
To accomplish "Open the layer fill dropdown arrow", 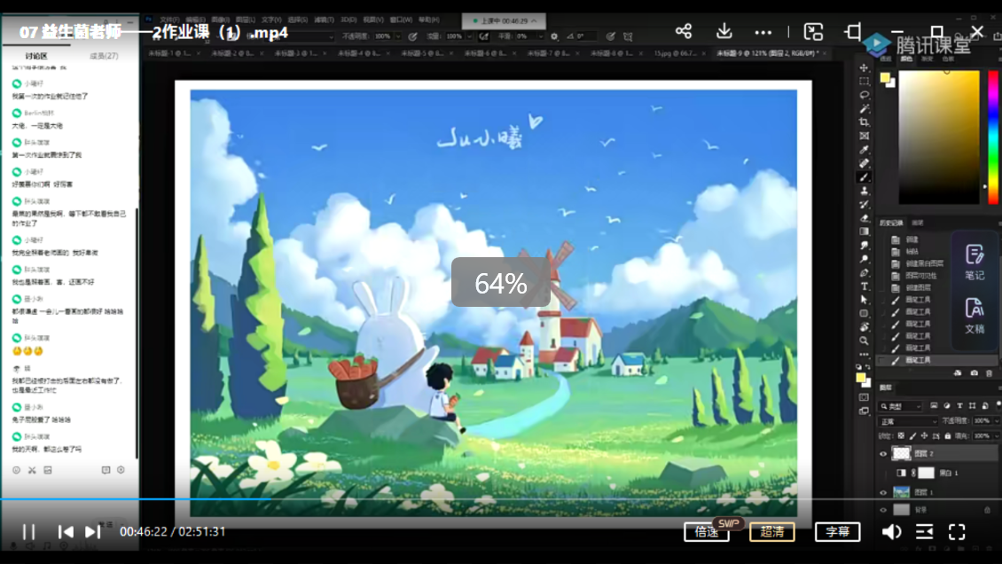I will pos(997,435).
